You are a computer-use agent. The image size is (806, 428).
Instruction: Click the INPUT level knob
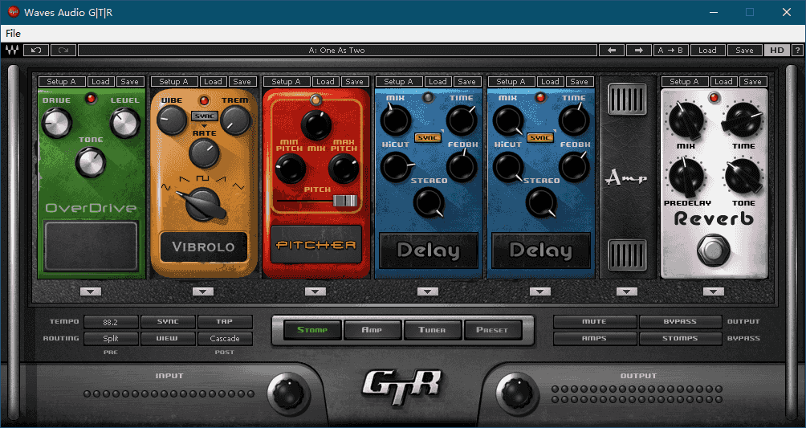point(288,394)
